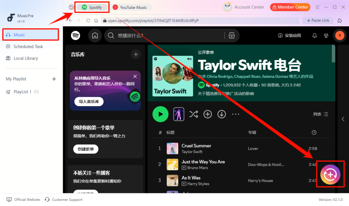Save the playlist to your library
This screenshot has height=206, width=349.
(x=208, y=114)
